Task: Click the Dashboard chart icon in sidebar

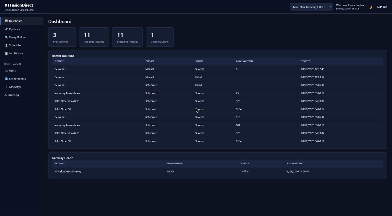Action: click(x=7, y=21)
